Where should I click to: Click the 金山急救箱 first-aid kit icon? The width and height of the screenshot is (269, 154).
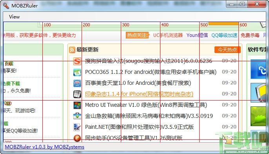coord(77,116)
